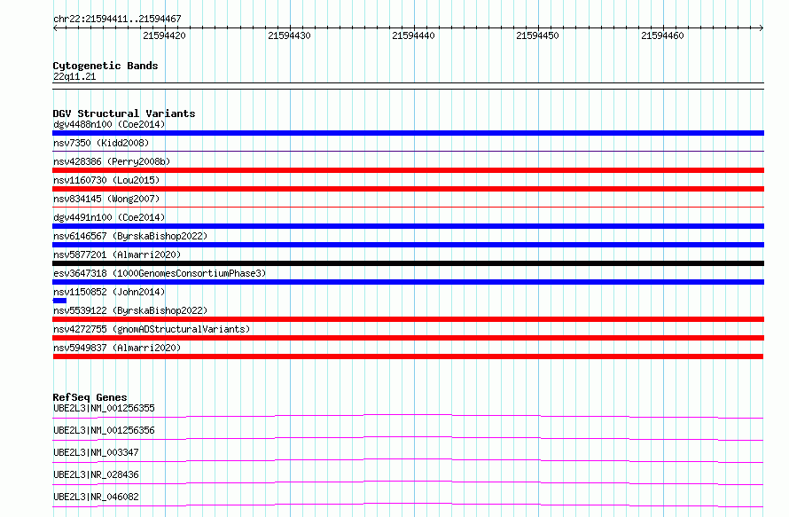Open variant dgv4488n100 (Coe2014) label

[109, 124]
